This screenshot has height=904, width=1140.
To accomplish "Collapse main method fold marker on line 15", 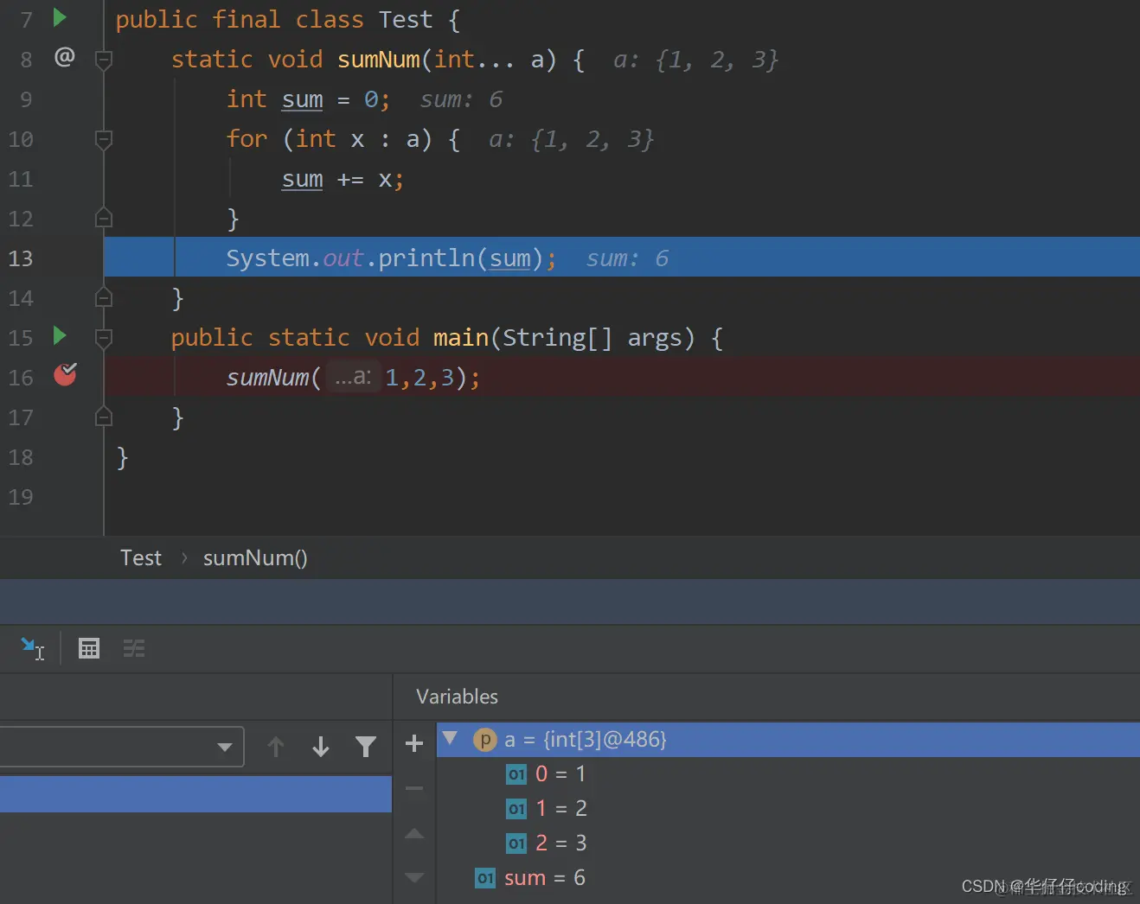I will (104, 338).
